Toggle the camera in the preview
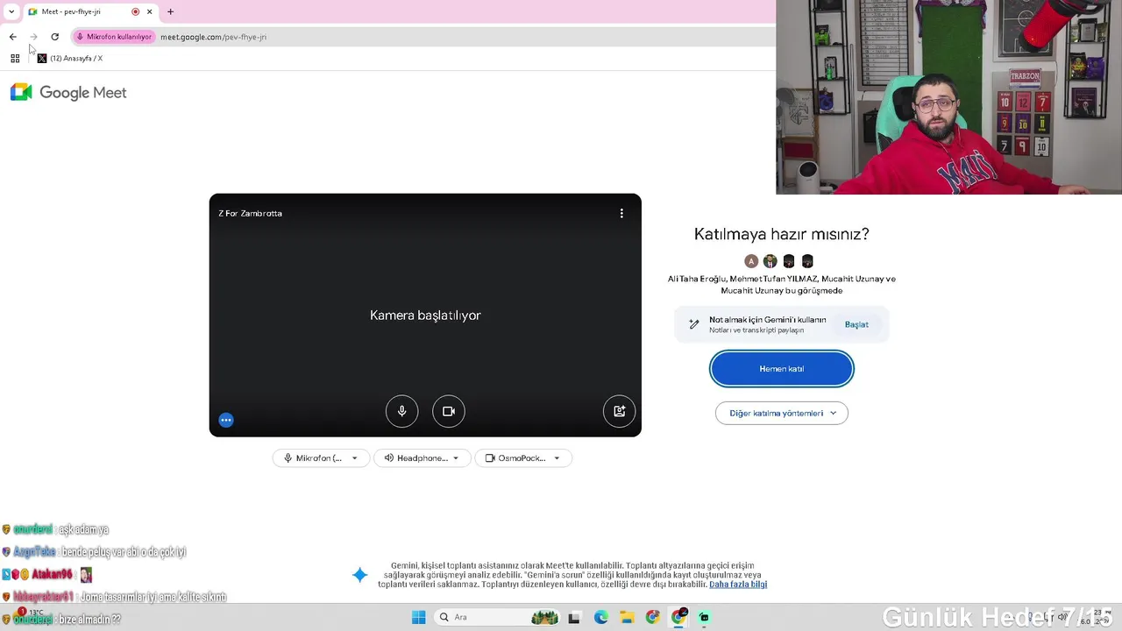Image resolution: width=1122 pixels, height=631 pixels. [449, 411]
